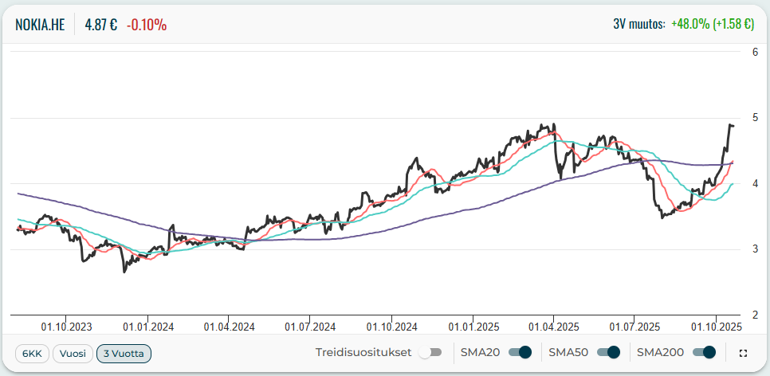Image resolution: width=770 pixels, height=376 pixels.
Task: Click the 01.10.2023 date on the axis
Action: [x=66, y=326]
